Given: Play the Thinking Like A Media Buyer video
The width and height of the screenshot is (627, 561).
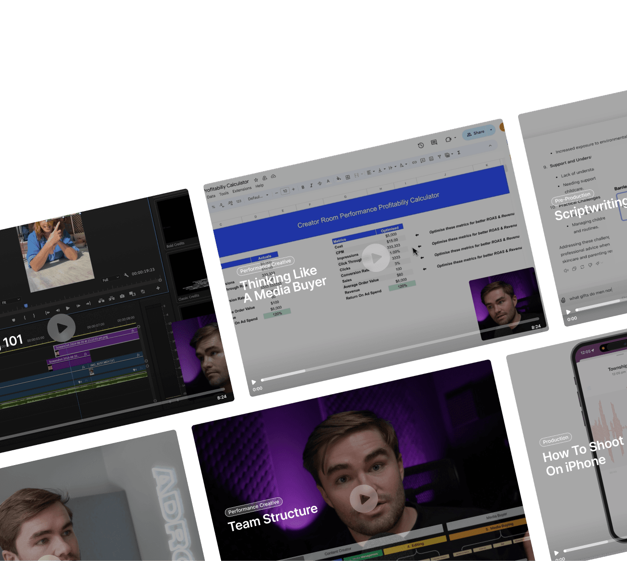Looking at the screenshot, I should click(376, 257).
